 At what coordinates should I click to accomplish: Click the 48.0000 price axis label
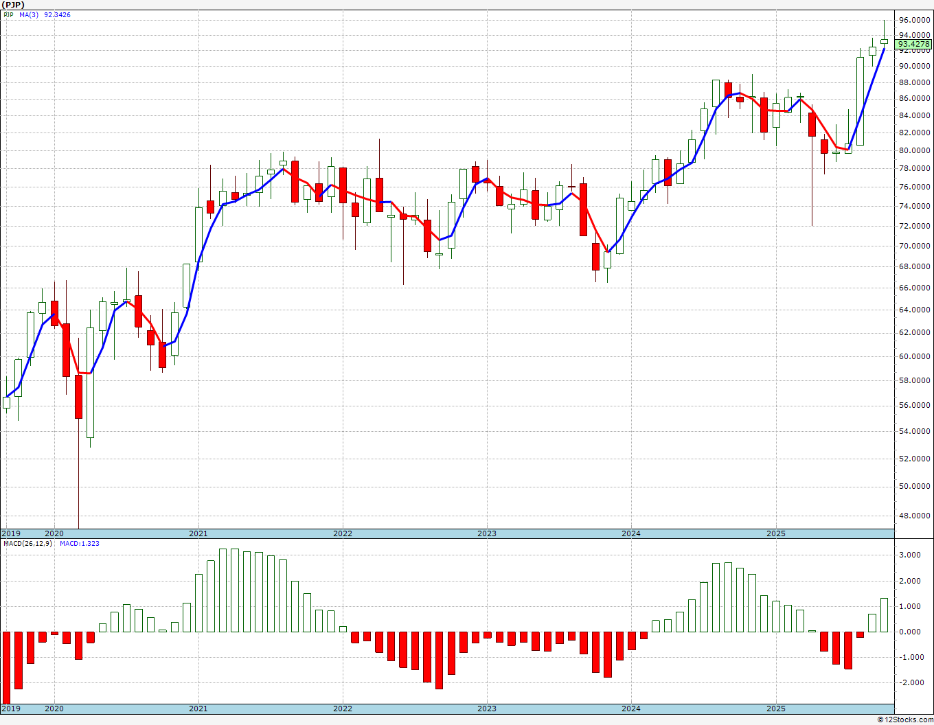pyautogui.click(x=915, y=516)
